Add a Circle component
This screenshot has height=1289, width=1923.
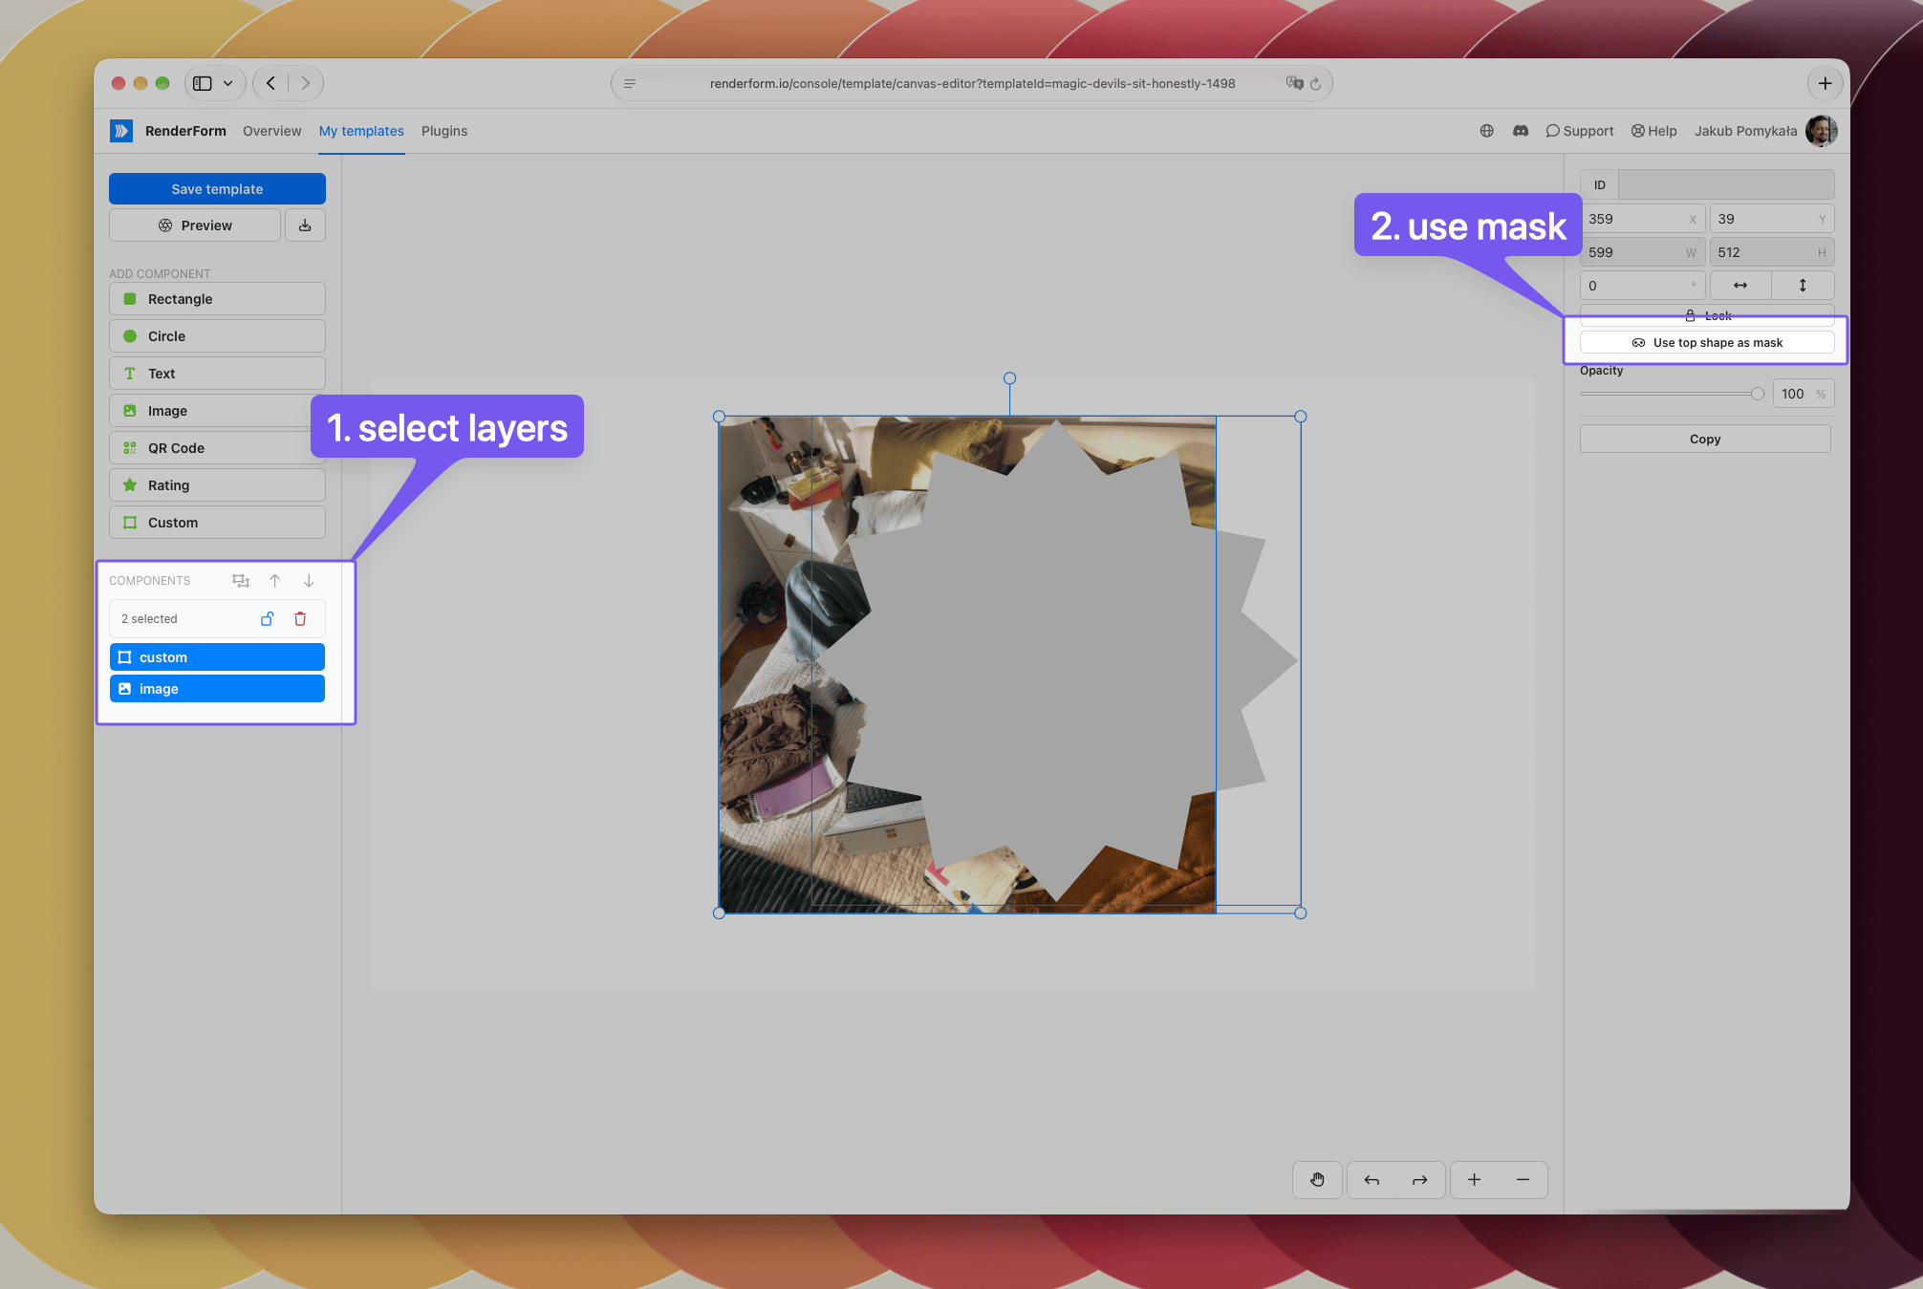[217, 336]
